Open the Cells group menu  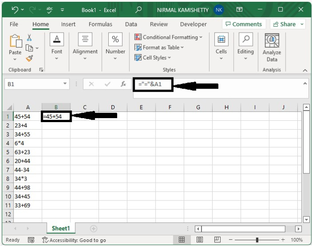(221, 46)
